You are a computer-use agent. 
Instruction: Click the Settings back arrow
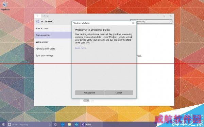tap(37, 16)
